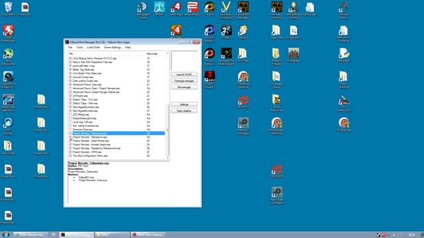Open Settings in Fallout Mod Manager

tap(184, 104)
